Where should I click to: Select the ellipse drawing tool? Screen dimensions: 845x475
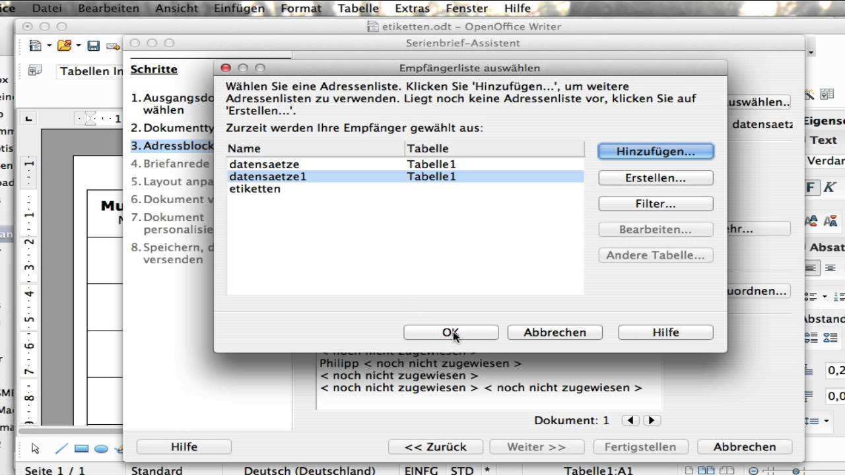pyautogui.click(x=101, y=449)
